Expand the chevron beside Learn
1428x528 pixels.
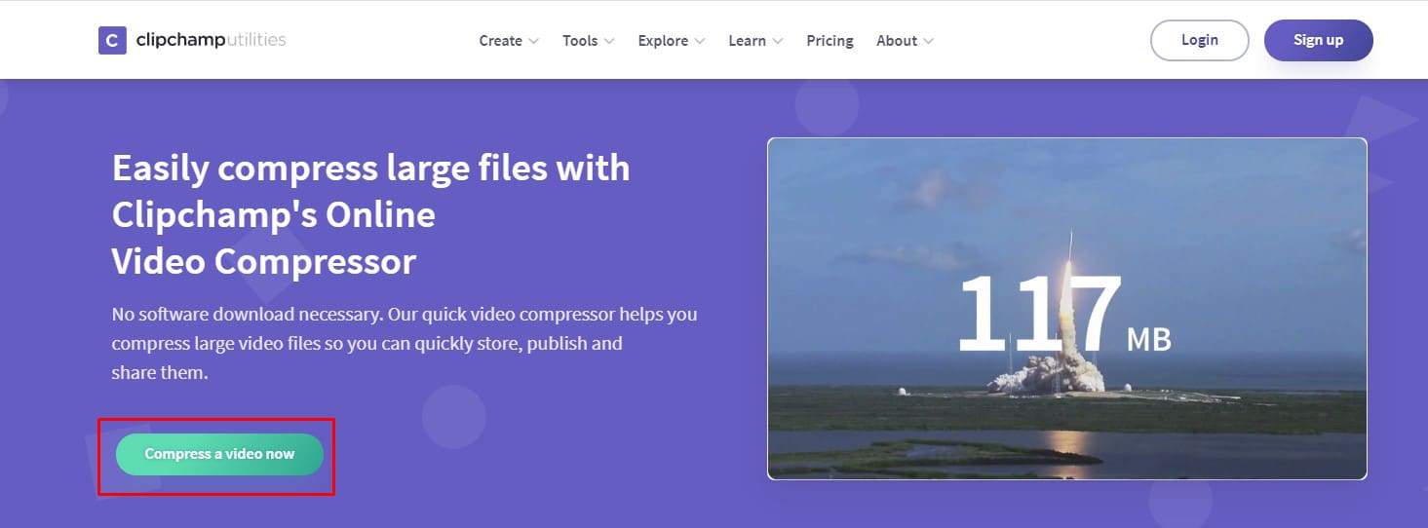(777, 41)
